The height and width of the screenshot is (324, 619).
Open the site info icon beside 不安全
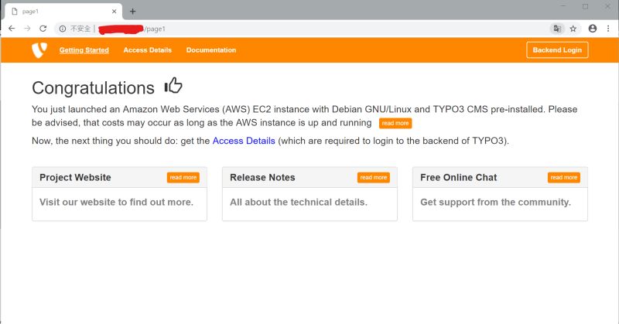(x=63, y=29)
